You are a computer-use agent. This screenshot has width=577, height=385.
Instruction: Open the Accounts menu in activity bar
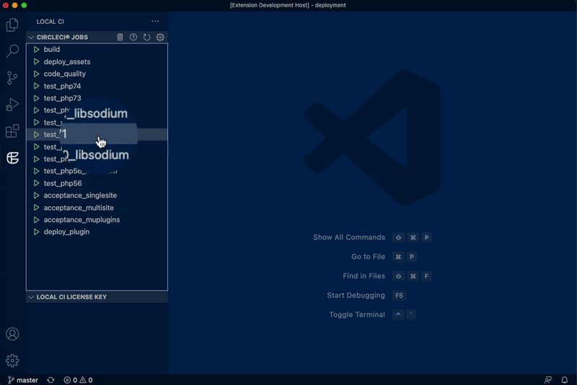point(12,335)
